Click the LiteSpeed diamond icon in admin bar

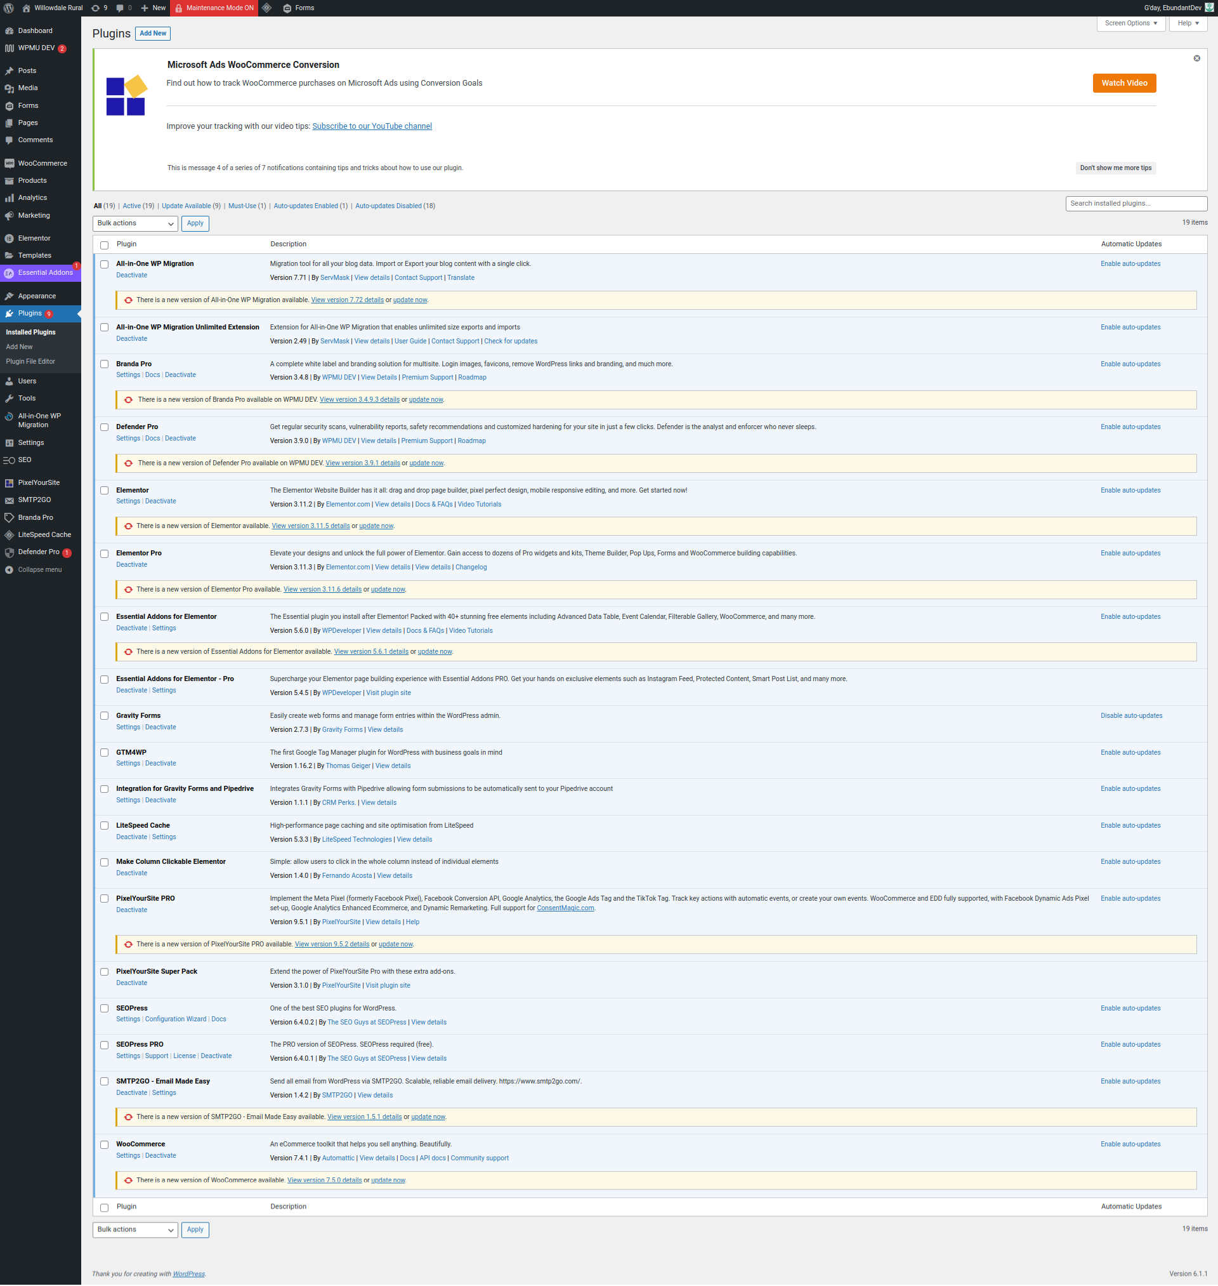(x=267, y=8)
